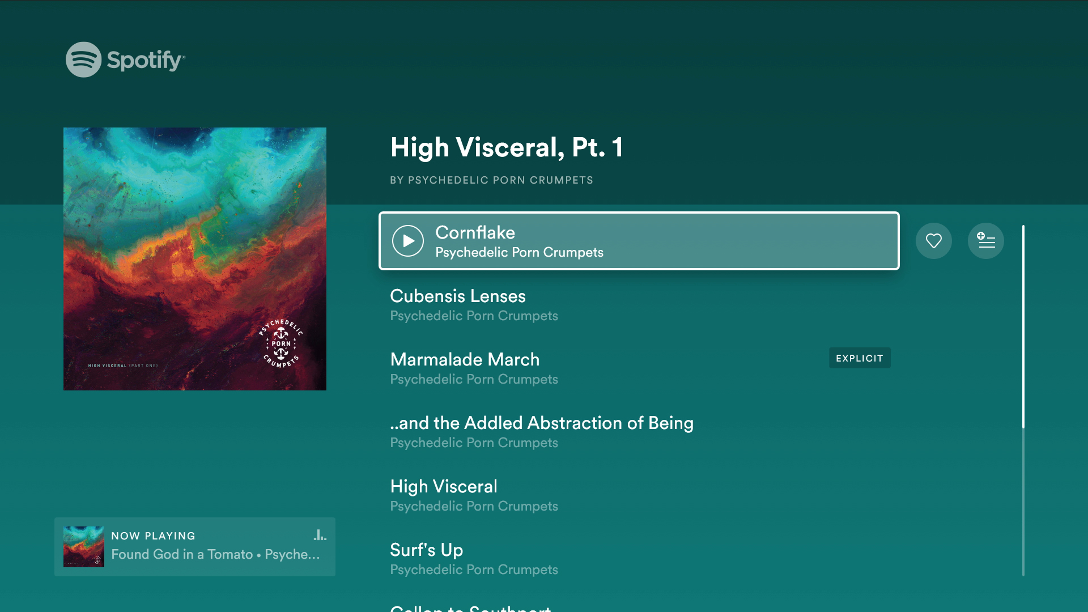This screenshot has height=612, width=1088.
Task: Click the band logo on album art
Action: 281,344
